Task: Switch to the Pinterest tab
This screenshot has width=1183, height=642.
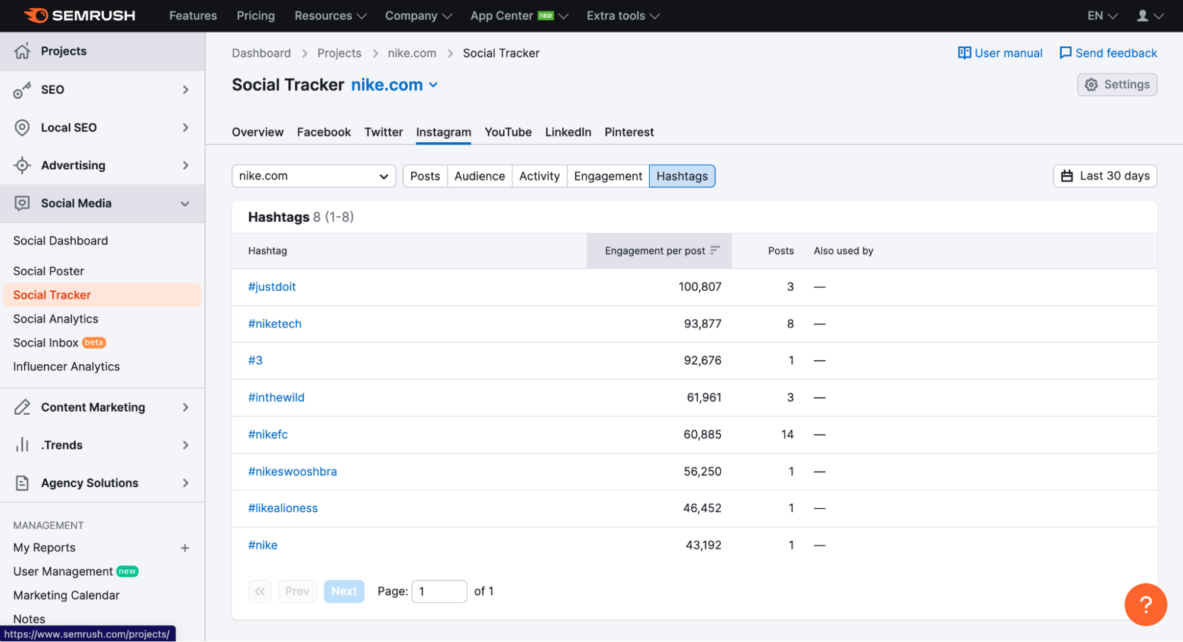Action: click(628, 132)
